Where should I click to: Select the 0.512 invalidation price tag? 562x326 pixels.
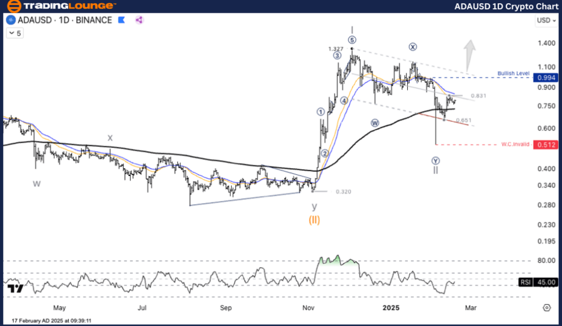pos(546,144)
